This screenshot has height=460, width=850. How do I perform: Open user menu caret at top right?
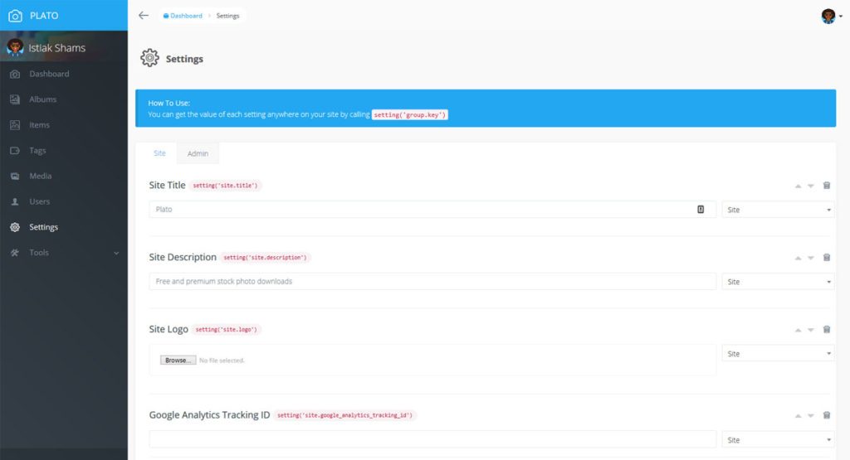point(841,17)
